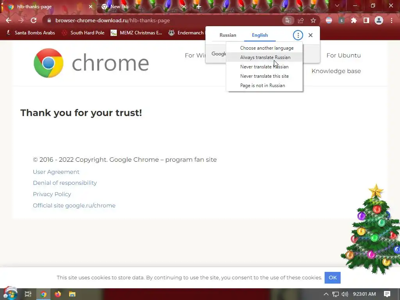
Task: Click the 'For Ubuntu' nav link
Action: coord(343,55)
